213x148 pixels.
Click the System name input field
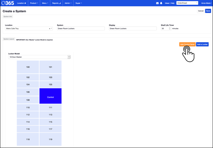(x=81, y=28)
